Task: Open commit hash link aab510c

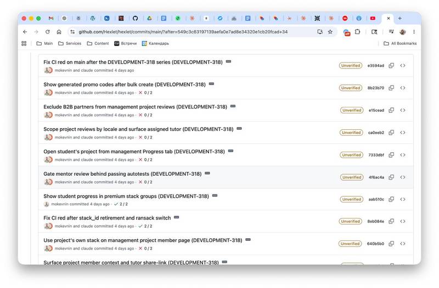Action: tap(376, 199)
